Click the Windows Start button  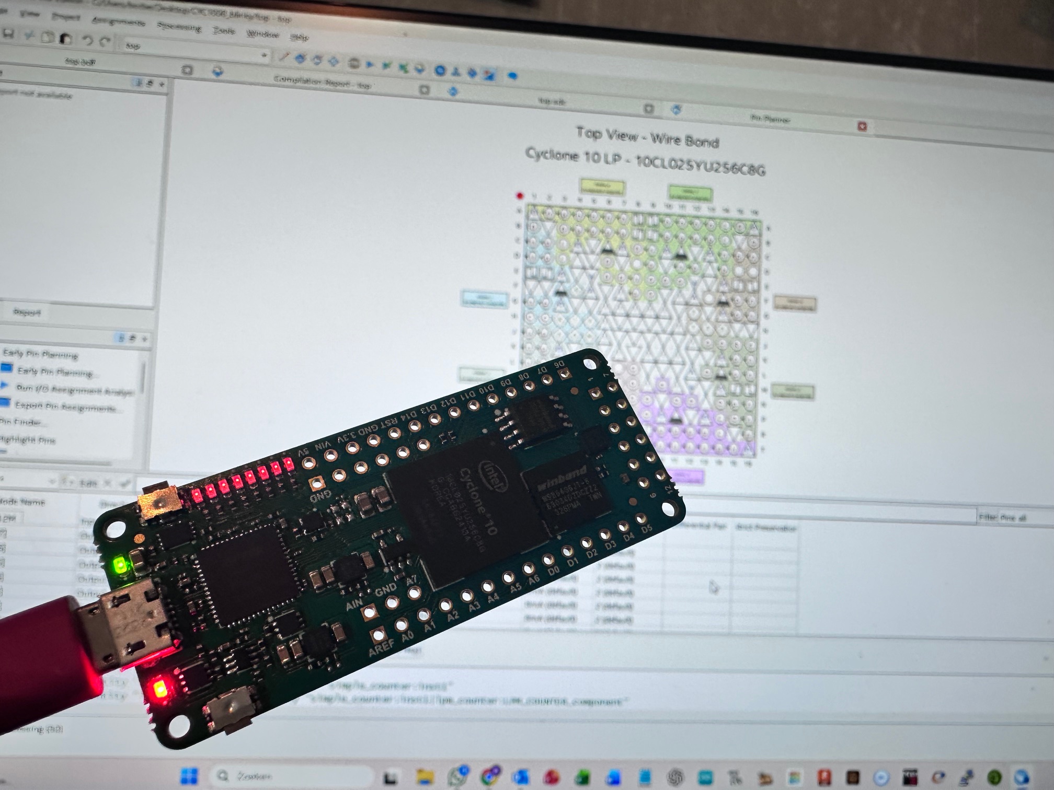coord(189,775)
